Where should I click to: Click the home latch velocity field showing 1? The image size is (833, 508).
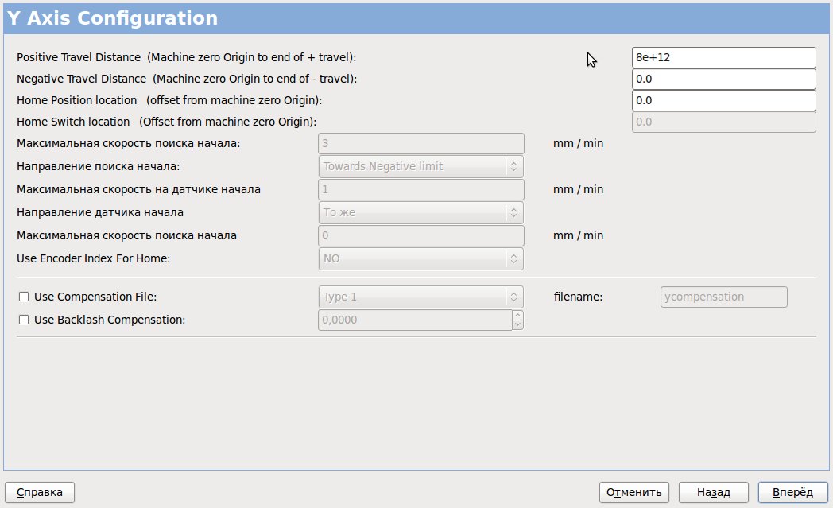pos(420,189)
